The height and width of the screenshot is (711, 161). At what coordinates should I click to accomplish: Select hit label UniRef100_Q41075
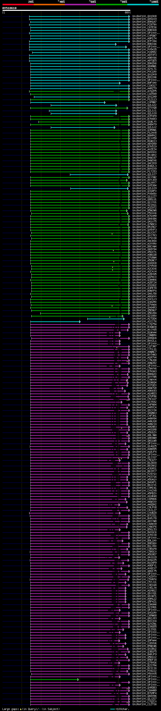point(144,222)
